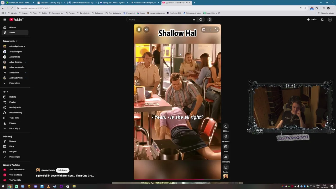Open the Adam Sobaniec channel
336x189 pixels.
pos(15,62)
